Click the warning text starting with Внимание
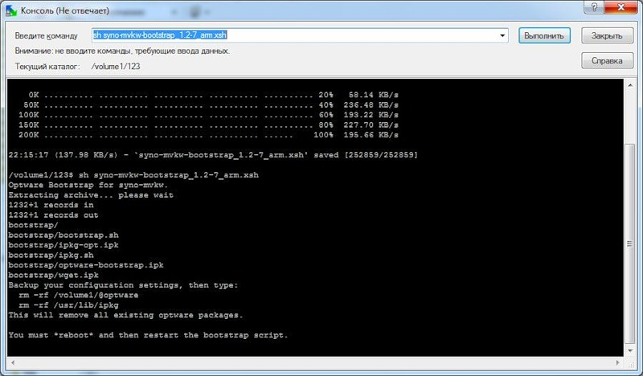The width and height of the screenshot is (643, 376). tap(122, 51)
